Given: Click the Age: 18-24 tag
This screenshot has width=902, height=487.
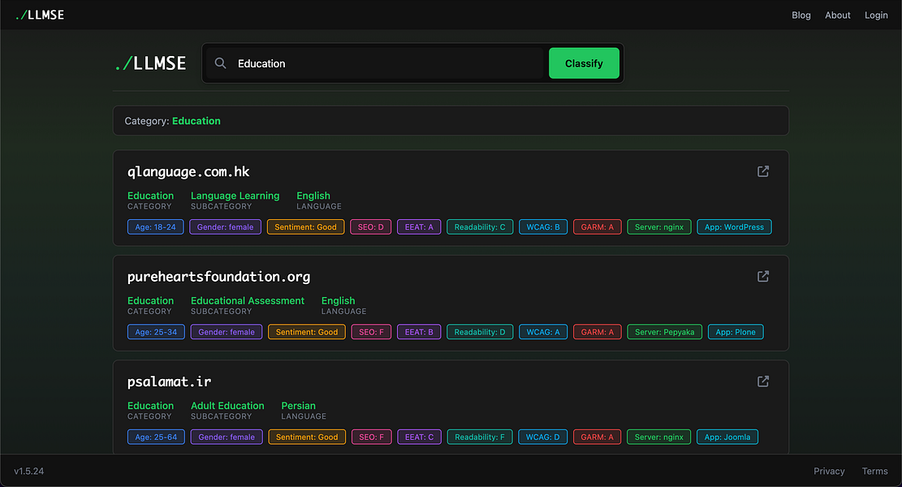Looking at the screenshot, I should tap(155, 227).
